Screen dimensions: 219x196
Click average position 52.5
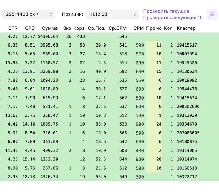coord(101,159)
